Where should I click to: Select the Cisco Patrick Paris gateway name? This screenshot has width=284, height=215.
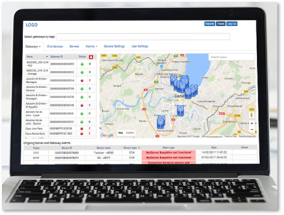(35, 134)
